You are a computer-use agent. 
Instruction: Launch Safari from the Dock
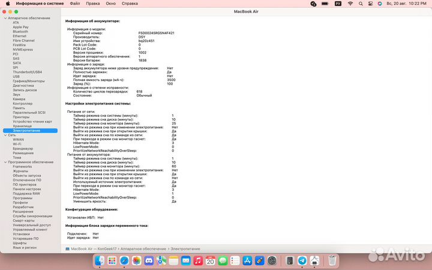(124, 260)
